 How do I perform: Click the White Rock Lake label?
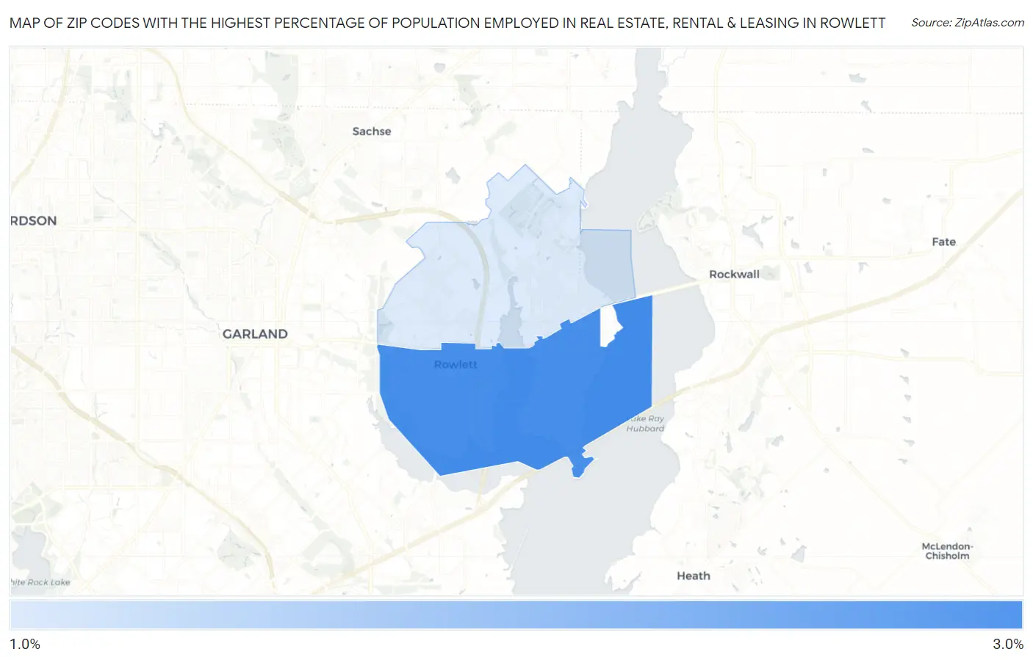coord(40,582)
